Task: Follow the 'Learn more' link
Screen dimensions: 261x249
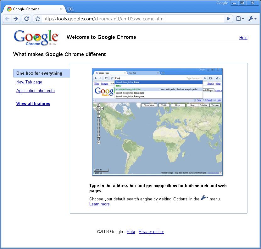Action: (x=99, y=204)
